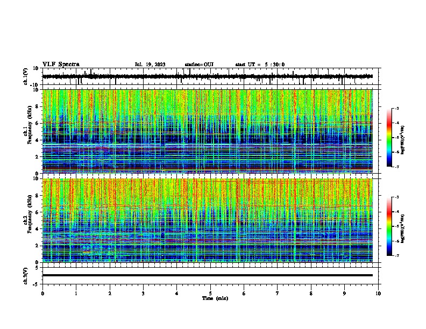This screenshot has height=329, width=426.
Task: Click the "6" kHz tick of ch.2 spectrogram
Action: [x=37, y=212]
